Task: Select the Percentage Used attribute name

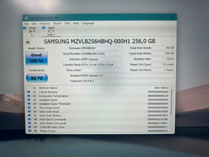Action: tap(49, 108)
